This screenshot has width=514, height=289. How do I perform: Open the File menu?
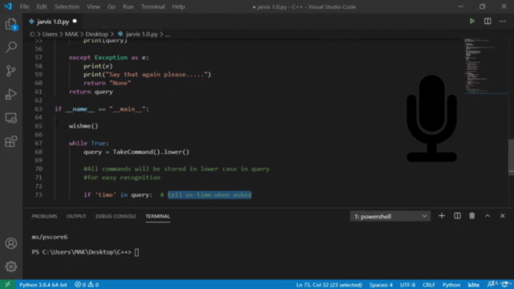pos(25,6)
